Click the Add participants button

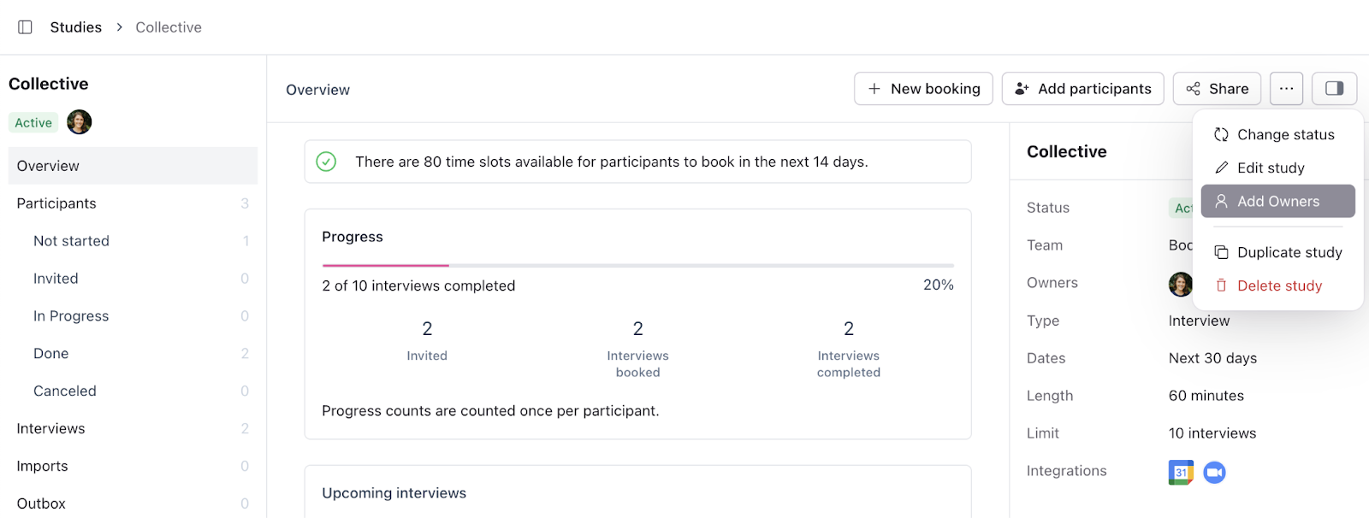[1082, 89]
